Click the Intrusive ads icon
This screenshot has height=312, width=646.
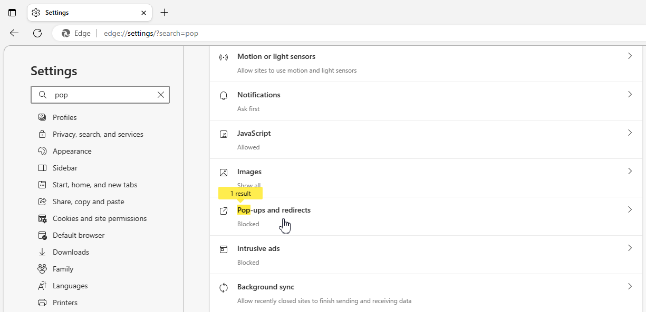coord(224,249)
